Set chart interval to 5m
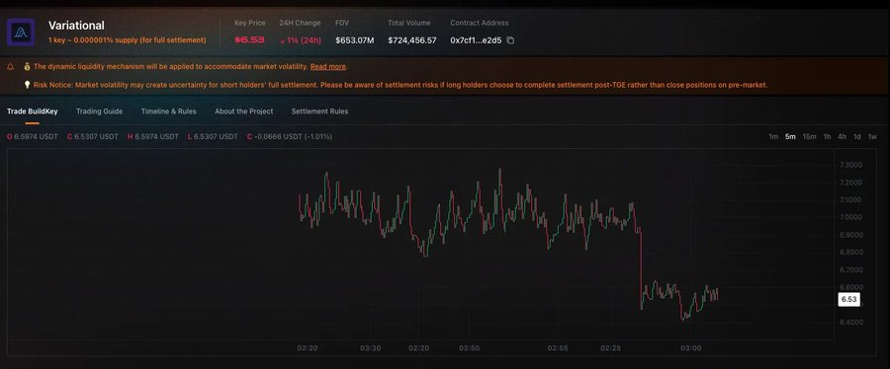This screenshot has width=890, height=369. tap(790, 136)
